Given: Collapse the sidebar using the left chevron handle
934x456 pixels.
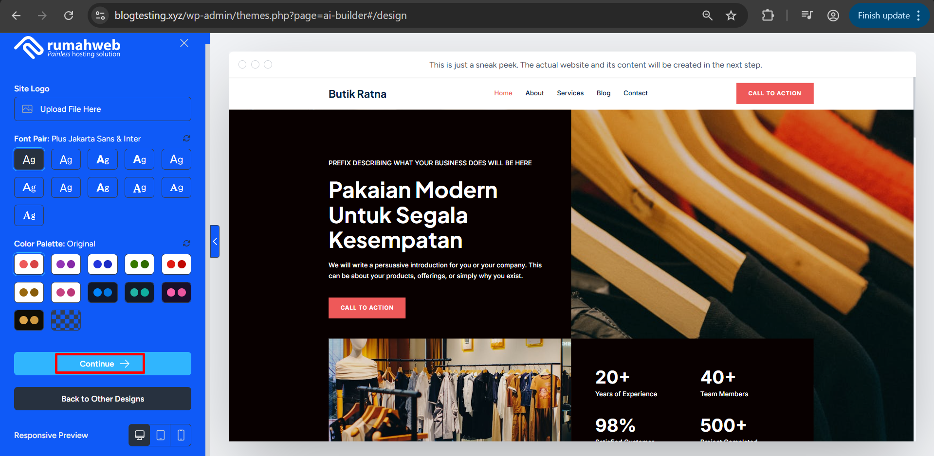Looking at the screenshot, I should point(215,241).
